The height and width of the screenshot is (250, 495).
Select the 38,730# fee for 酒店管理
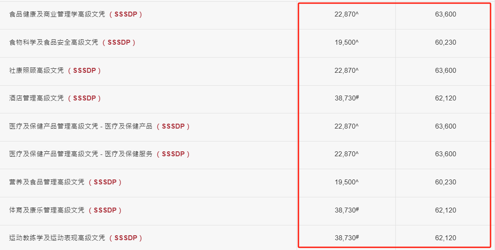coord(347,98)
